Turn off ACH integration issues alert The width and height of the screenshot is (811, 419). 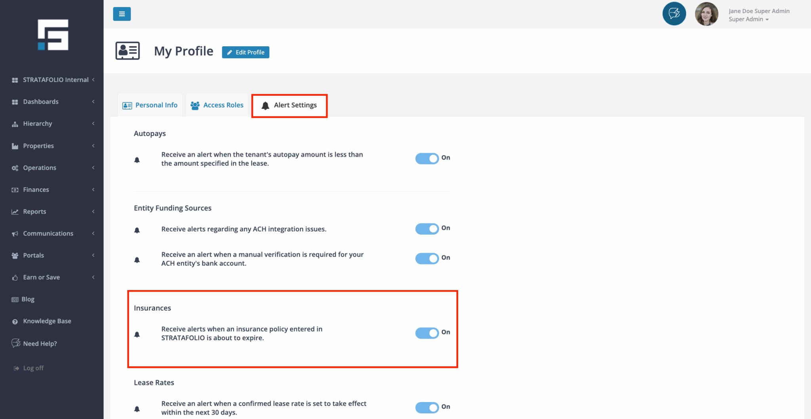pyautogui.click(x=427, y=229)
